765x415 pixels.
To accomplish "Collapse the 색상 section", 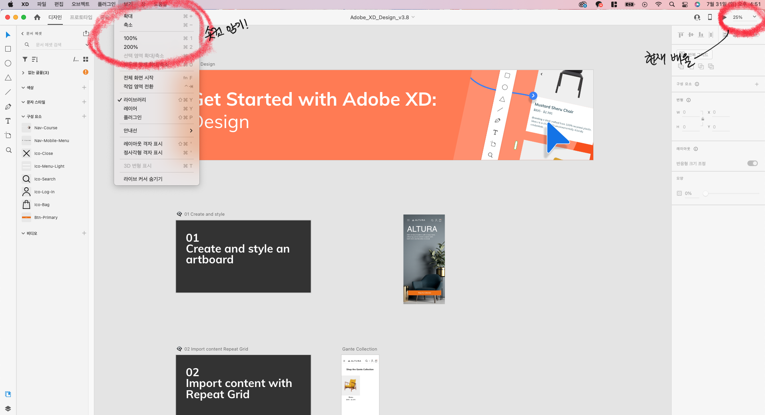I will click(x=23, y=88).
